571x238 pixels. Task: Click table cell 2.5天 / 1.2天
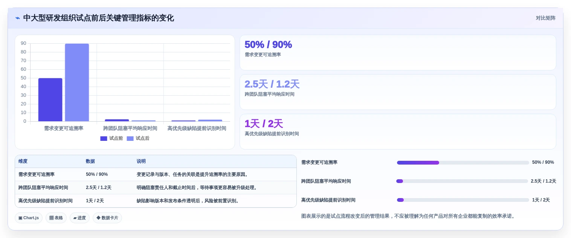[99, 188]
